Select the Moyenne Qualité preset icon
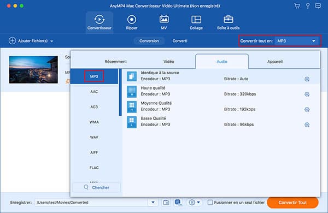The image size is (328, 213). coord(132,107)
